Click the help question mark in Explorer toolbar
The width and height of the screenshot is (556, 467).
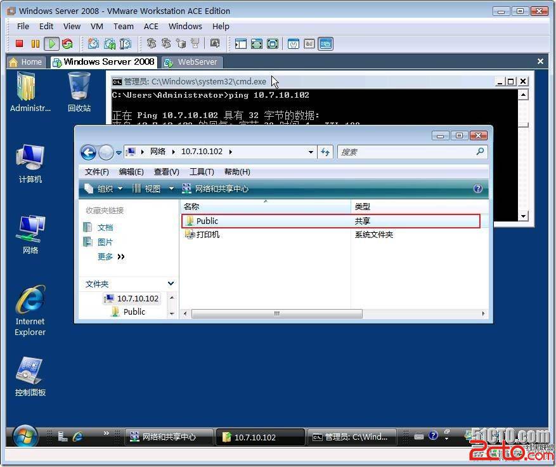(478, 188)
